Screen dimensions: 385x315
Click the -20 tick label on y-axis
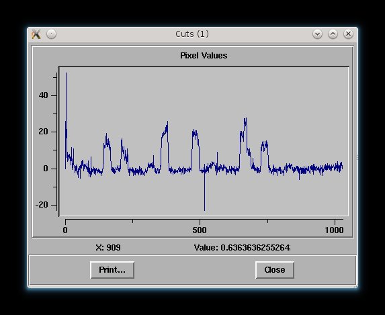click(42, 205)
